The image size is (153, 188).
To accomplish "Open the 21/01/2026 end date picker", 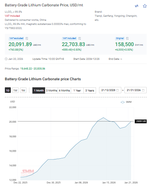I will (x=136, y=90).
